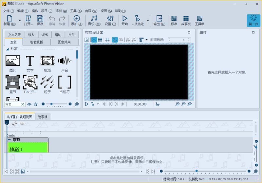This screenshot has height=183, width=262.
Task: Toggle the eye filter next to search box
Action: tap(29, 104)
